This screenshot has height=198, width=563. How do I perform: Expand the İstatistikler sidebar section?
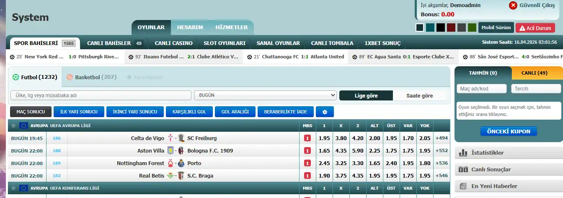click(509, 153)
